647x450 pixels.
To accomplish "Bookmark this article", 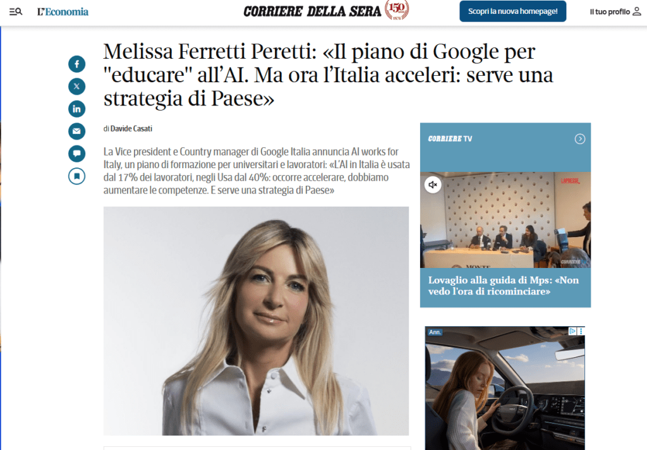I will pos(76,176).
